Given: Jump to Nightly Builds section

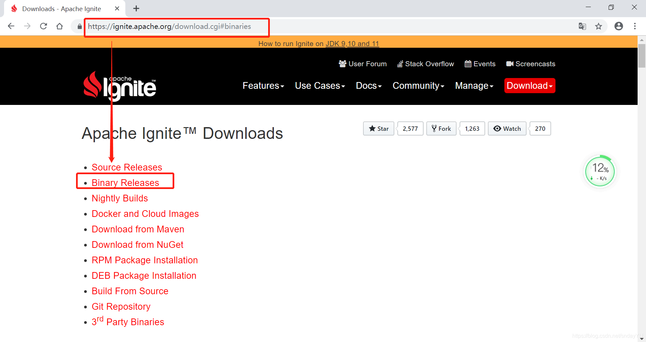Looking at the screenshot, I should pyautogui.click(x=120, y=198).
